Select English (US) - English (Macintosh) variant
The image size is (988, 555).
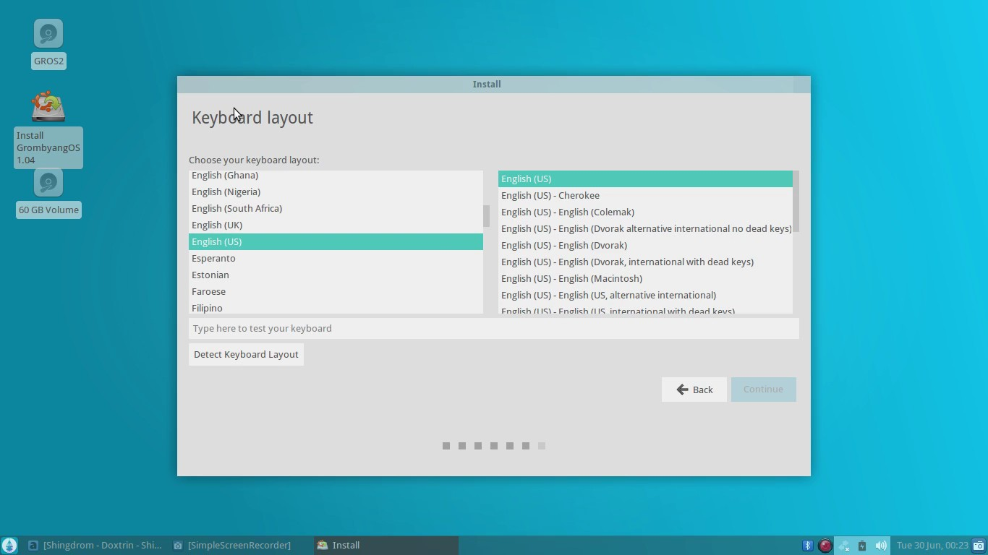click(x=645, y=279)
